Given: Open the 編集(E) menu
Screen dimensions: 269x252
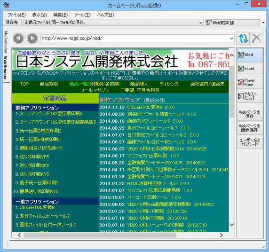Looking at the screenshot, I should (x=60, y=15).
